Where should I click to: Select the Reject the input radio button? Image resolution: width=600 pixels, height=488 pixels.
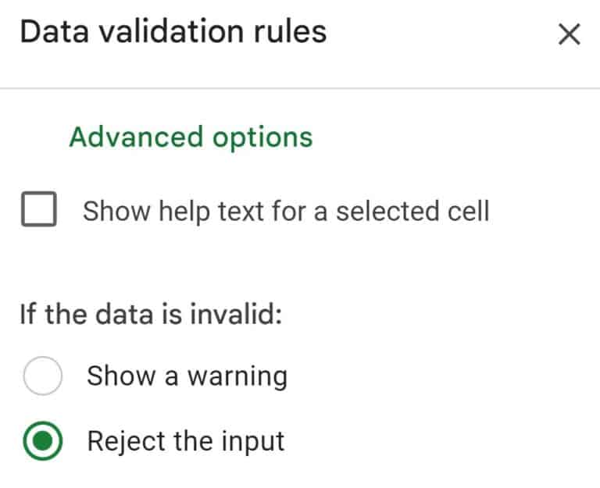(x=42, y=442)
